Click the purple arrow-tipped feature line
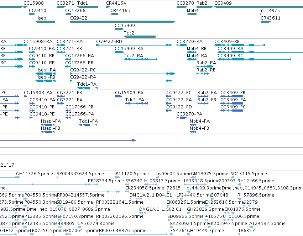The height and width of the screenshot is (236, 303). click(x=68, y=140)
